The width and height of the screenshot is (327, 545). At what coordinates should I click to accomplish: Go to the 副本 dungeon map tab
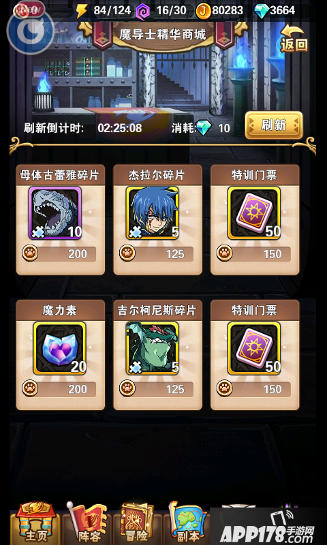187,523
